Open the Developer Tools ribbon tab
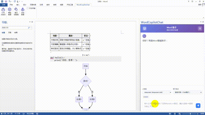205x115 pixels. click(x=70, y=5)
